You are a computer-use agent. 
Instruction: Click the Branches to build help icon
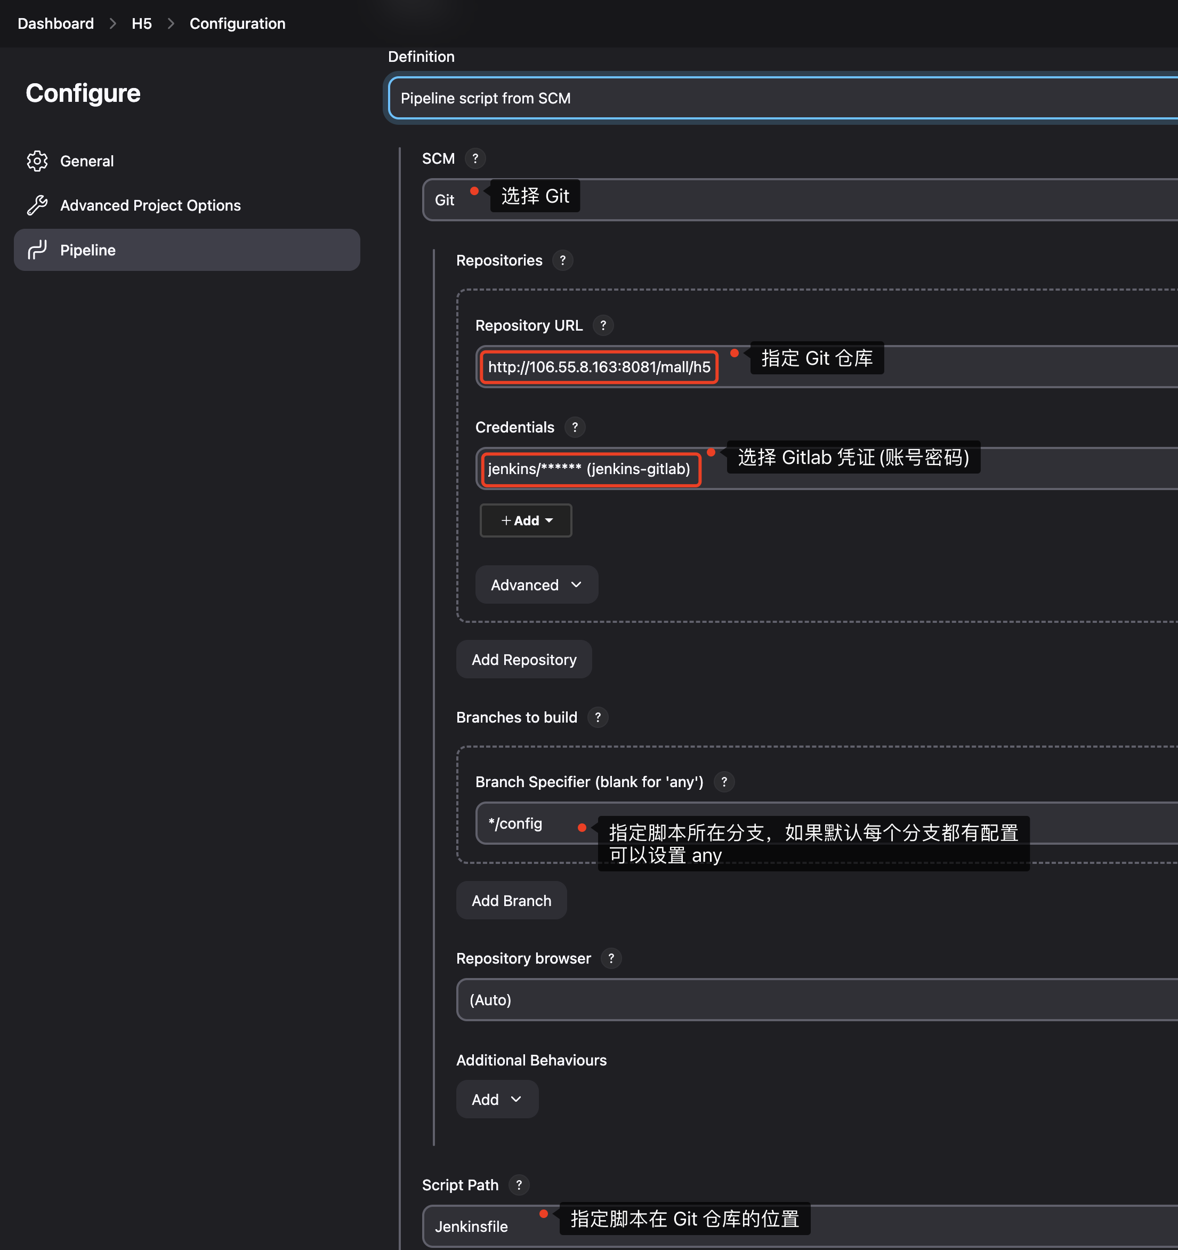(598, 717)
